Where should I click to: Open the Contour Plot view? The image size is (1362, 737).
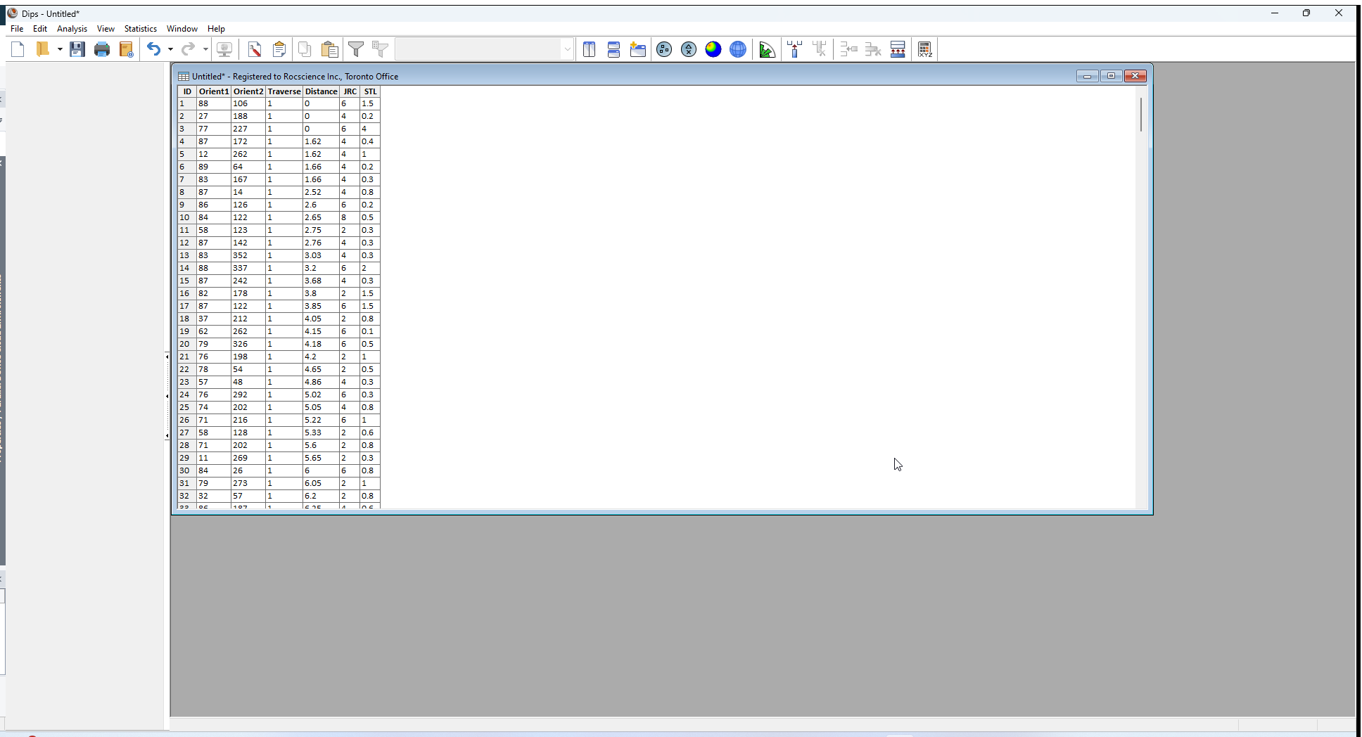(x=713, y=49)
